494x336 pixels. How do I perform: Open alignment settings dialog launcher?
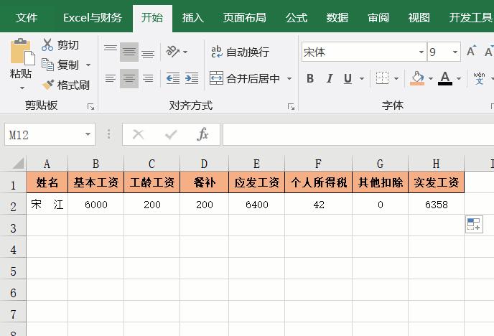pos(291,107)
